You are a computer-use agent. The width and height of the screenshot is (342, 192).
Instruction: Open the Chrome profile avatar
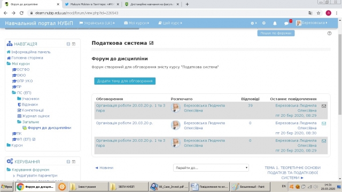pyautogui.click(x=328, y=13)
